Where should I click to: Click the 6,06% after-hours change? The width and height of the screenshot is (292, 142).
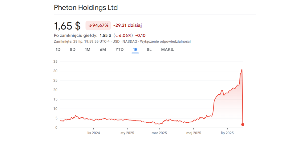(x=123, y=35)
